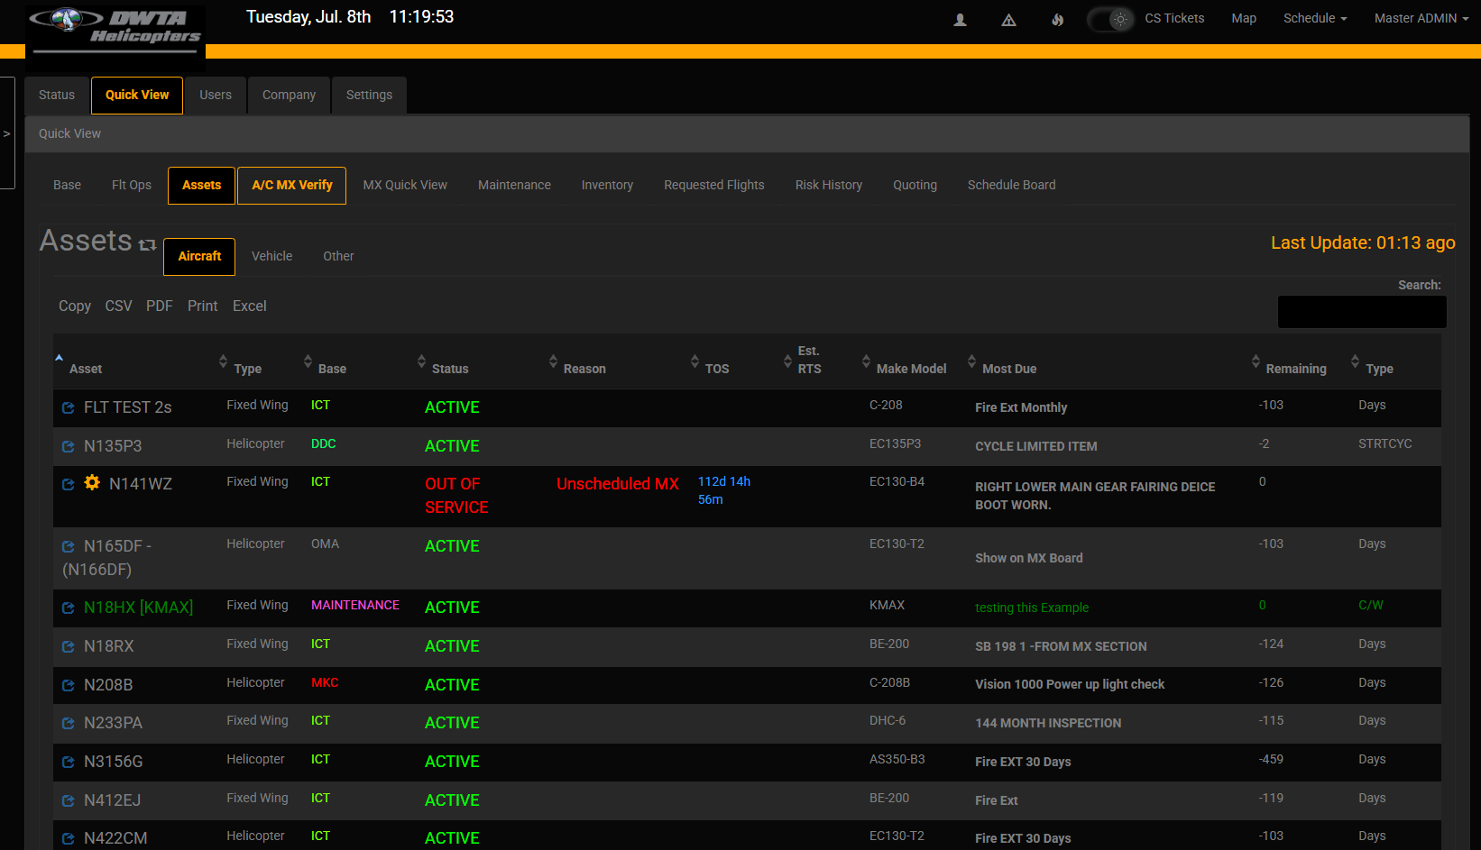
Task: Open the MX Quick View sub-tab
Action: [405, 185]
